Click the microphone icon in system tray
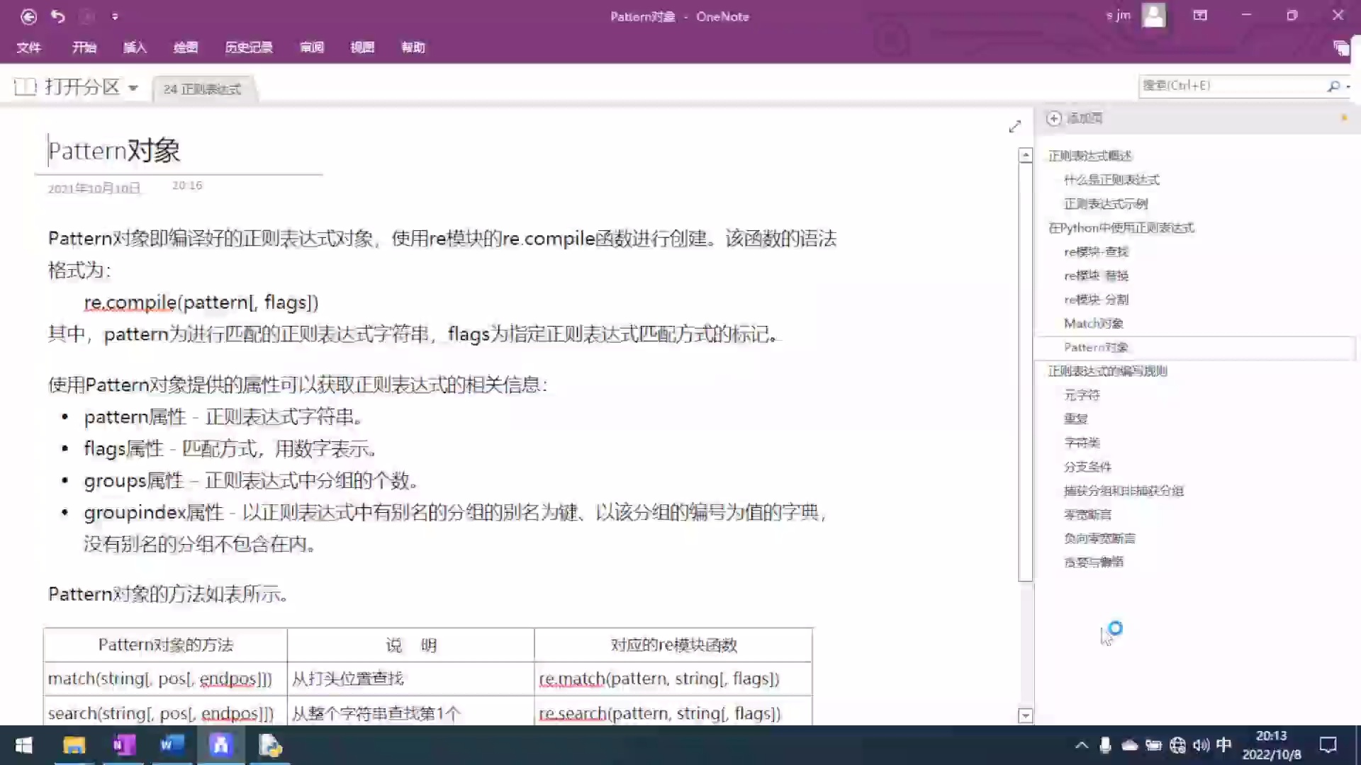Image resolution: width=1361 pixels, height=765 pixels. click(1106, 744)
